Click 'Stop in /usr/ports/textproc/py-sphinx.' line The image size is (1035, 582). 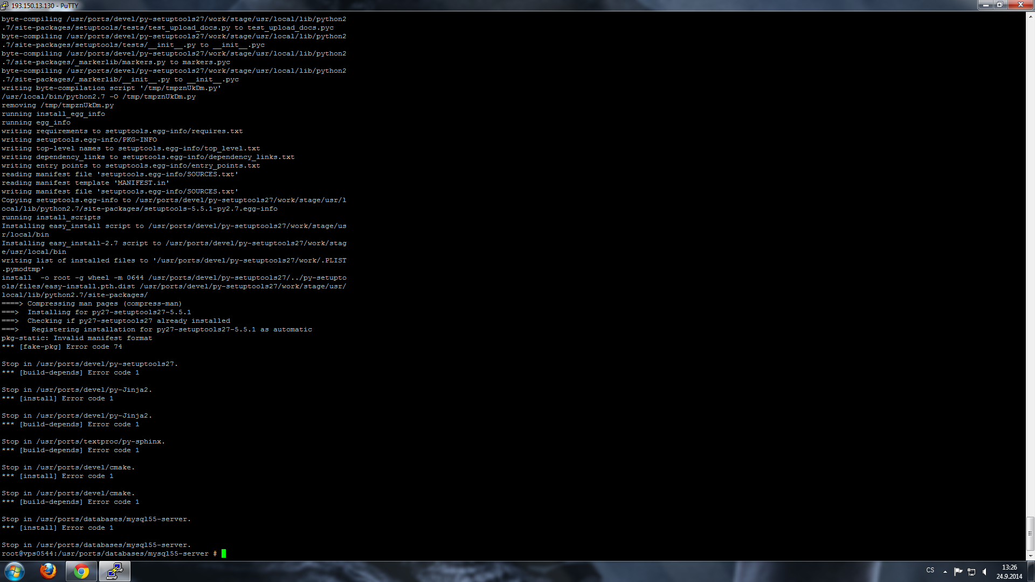point(83,441)
